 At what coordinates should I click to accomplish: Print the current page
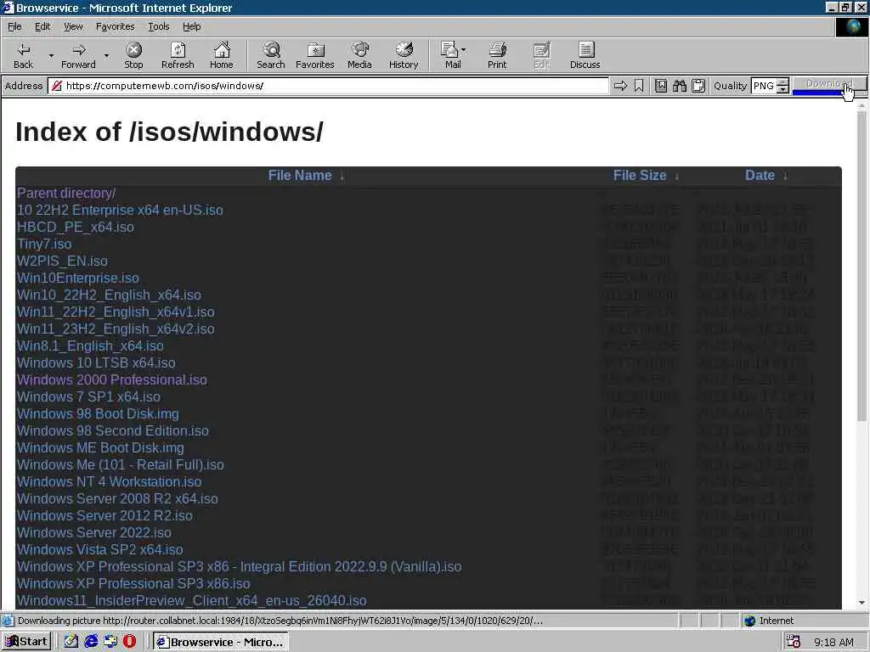[x=497, y=55]
